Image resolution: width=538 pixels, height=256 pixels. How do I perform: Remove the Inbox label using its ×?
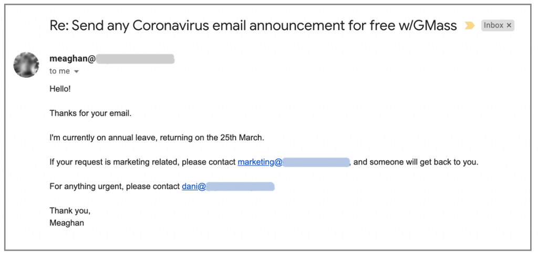(x=509, y=25)
